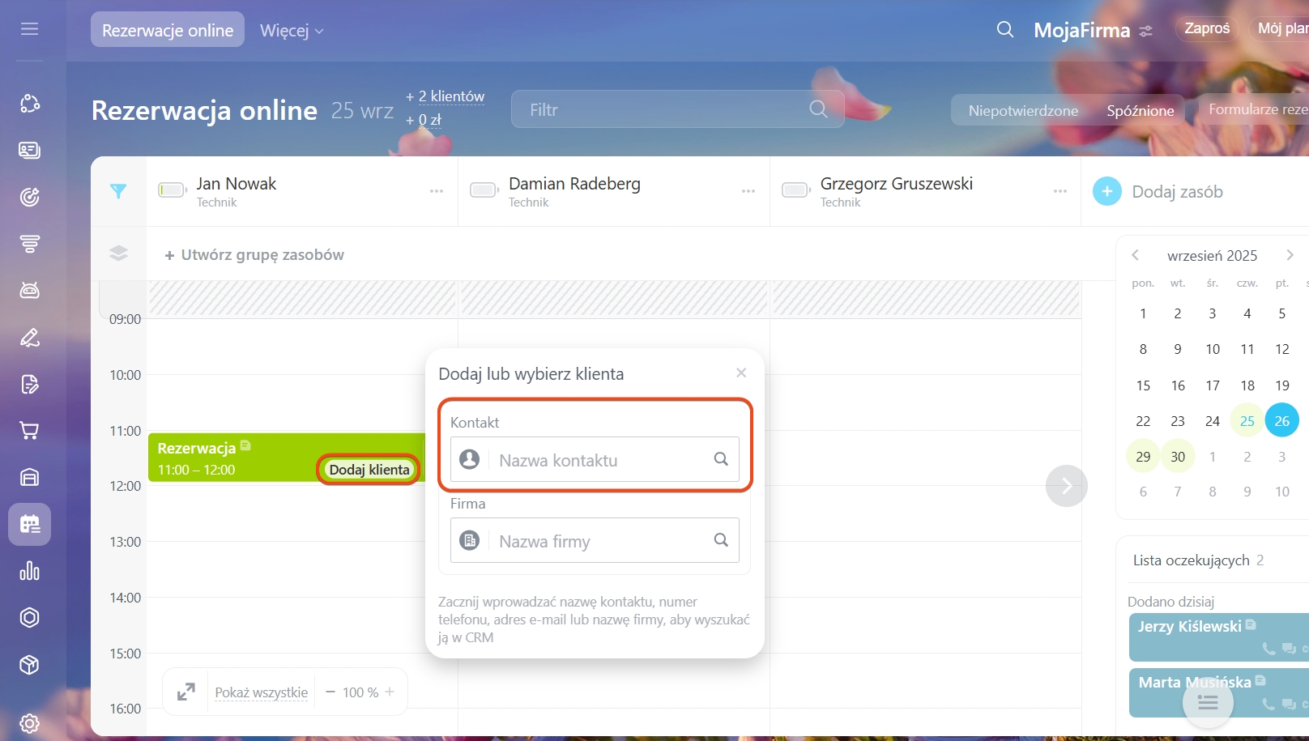The height and width of the screenshot is (741, 1309).
Task: Toggle Jan Nowak resource indicator
Action: (172, 190)
